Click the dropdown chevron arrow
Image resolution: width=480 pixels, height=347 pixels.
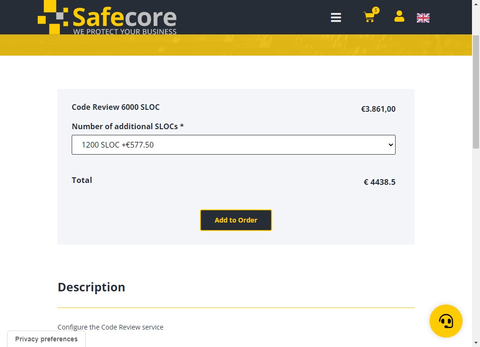pos(390,145)
